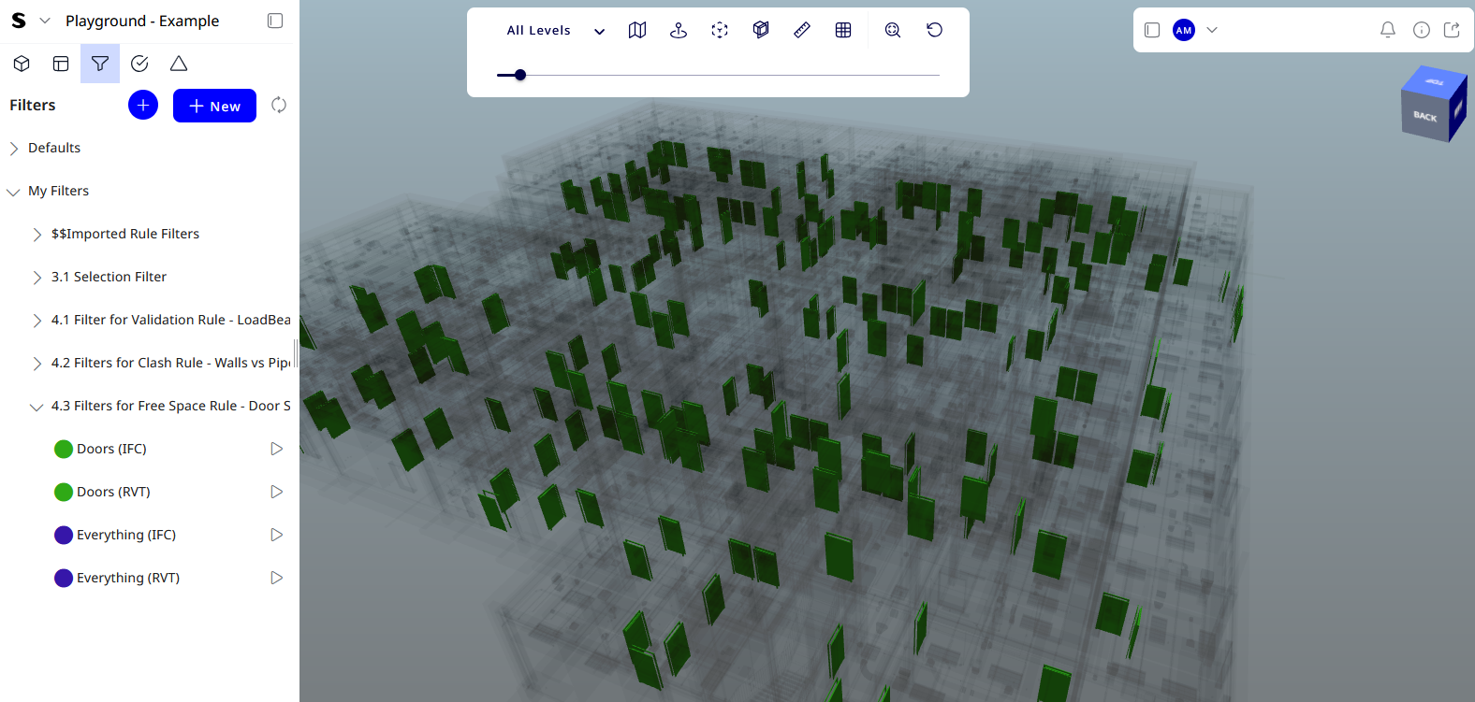Click the green swatch beside Doors (IFC)
The image size is (1475, 702).
tap(64, 450)
